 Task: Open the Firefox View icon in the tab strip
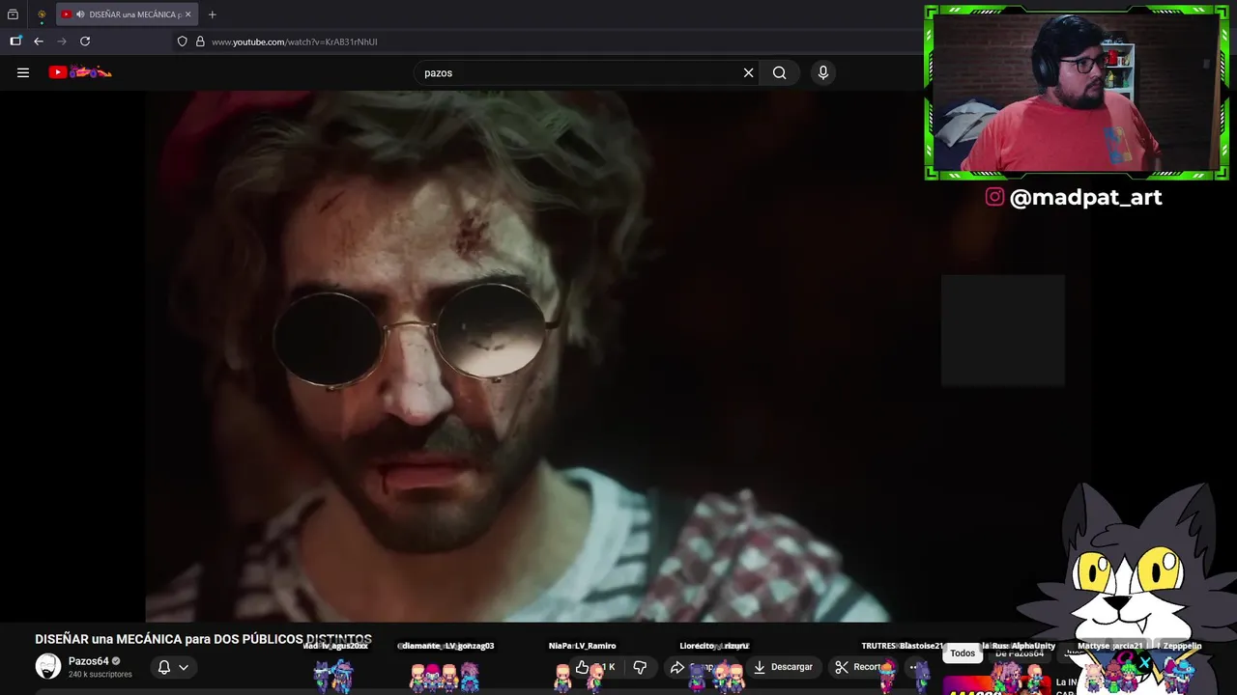13,14
